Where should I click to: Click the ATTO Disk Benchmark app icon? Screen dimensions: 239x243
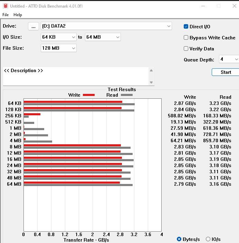point(6,6)
